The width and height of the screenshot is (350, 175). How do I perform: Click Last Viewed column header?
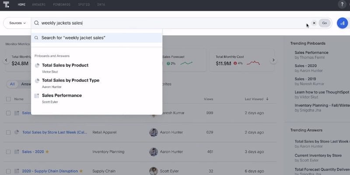tap(254, 99)
